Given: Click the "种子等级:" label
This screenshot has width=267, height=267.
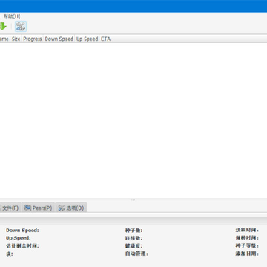Looking at the screenshot, I should click(x=247, y=246).
